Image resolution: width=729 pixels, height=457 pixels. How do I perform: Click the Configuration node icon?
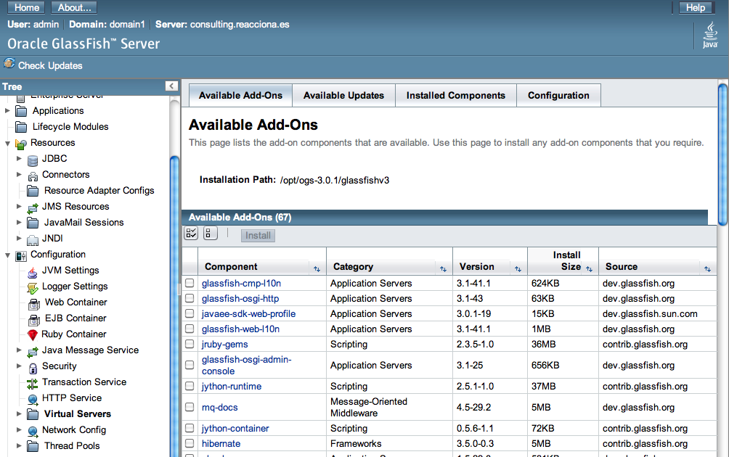point(21,256)
